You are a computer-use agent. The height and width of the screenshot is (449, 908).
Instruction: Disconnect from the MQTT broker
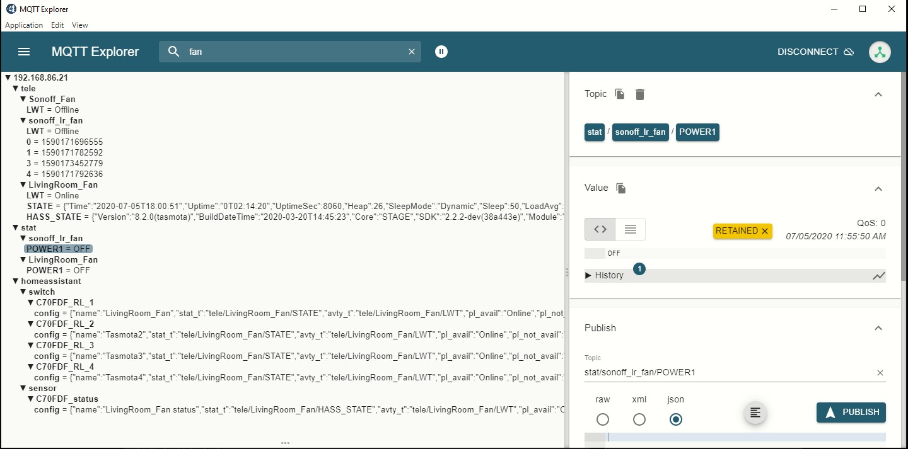point(815,52)
